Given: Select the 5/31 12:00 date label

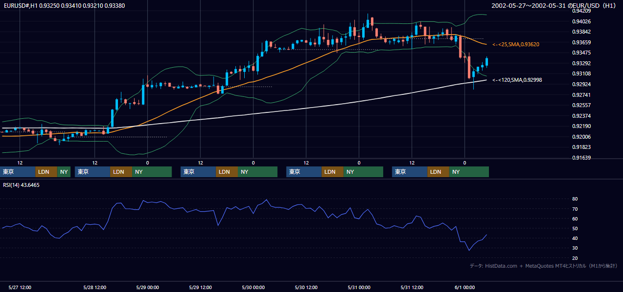Looking at the screenshot, I should pyautogui.click(x=412, y=287).
